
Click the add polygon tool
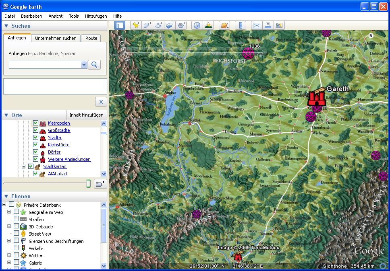pyautogui.click(x=147, y=25)
